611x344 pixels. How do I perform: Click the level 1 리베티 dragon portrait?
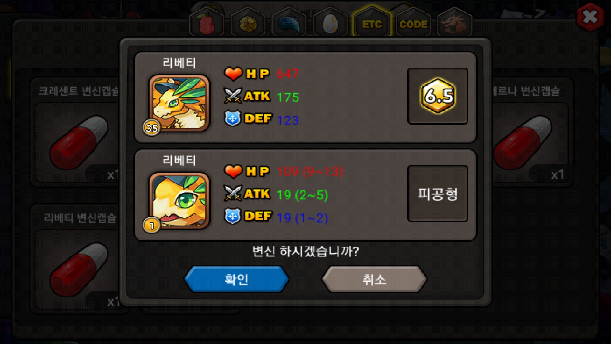[x=179, y=201]
